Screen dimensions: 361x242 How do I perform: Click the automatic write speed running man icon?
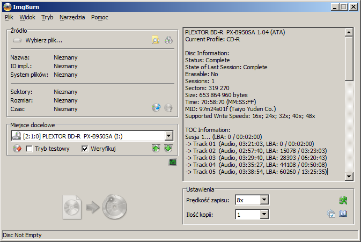343,200
